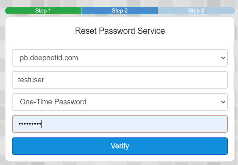The image size is (238, 165).
Task: Click the masked dots in the password box
Action: (30, 124)
